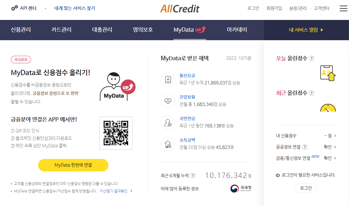
Task: Open 공공정보 연결 확인 chevron
Action: [335, 147]
